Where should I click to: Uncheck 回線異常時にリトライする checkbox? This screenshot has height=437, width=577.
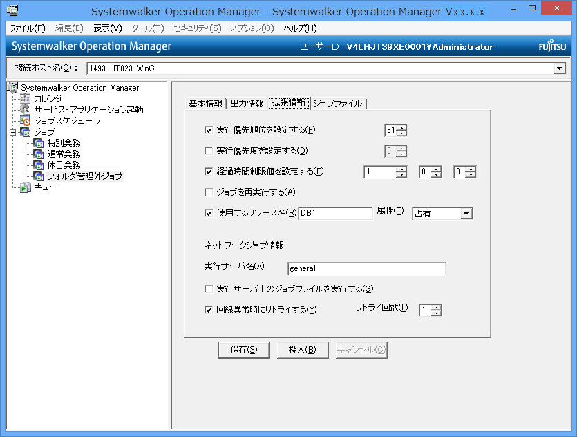pos(209,310)
